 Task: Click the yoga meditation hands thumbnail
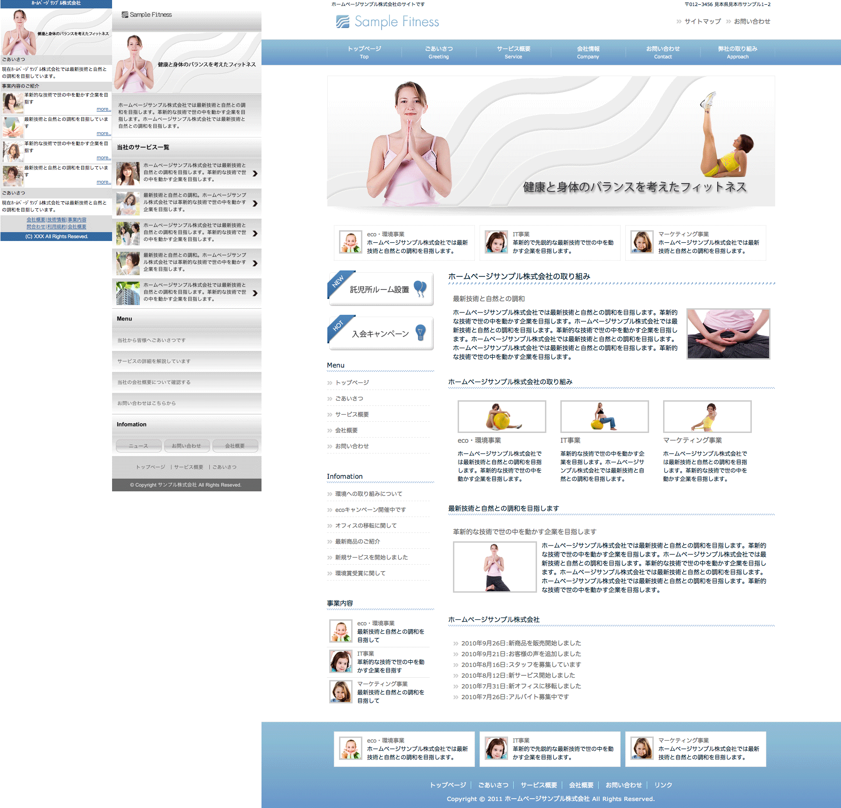pyautogui.click(x=728, y=333)
